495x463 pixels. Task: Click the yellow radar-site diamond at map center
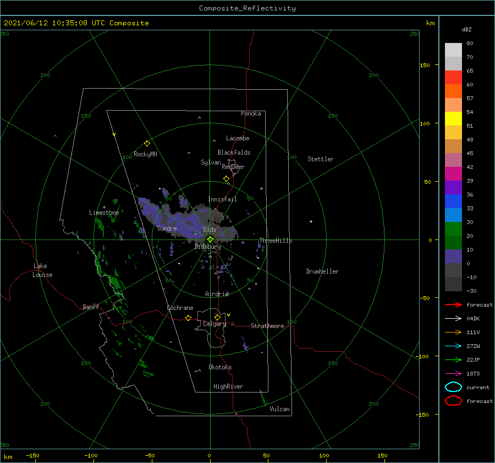[x=210, y=239]
